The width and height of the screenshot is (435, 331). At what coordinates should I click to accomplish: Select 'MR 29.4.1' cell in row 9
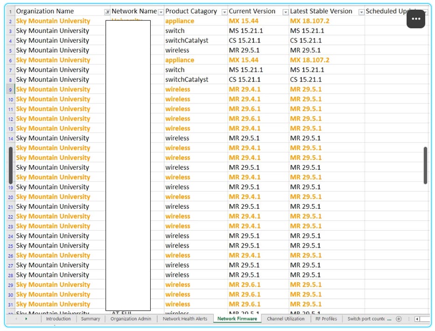258,90
